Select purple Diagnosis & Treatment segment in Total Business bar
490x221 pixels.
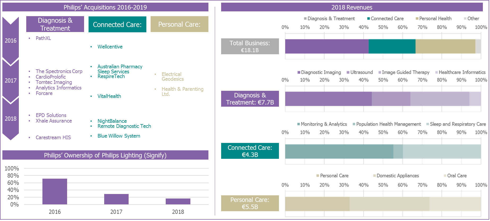tap(327, 46)
